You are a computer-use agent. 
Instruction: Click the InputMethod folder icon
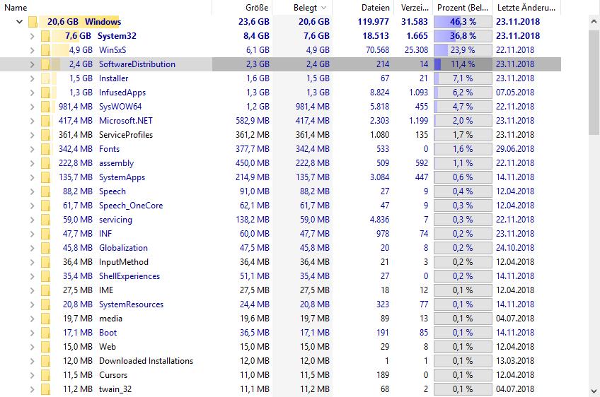tap(45, 263)
